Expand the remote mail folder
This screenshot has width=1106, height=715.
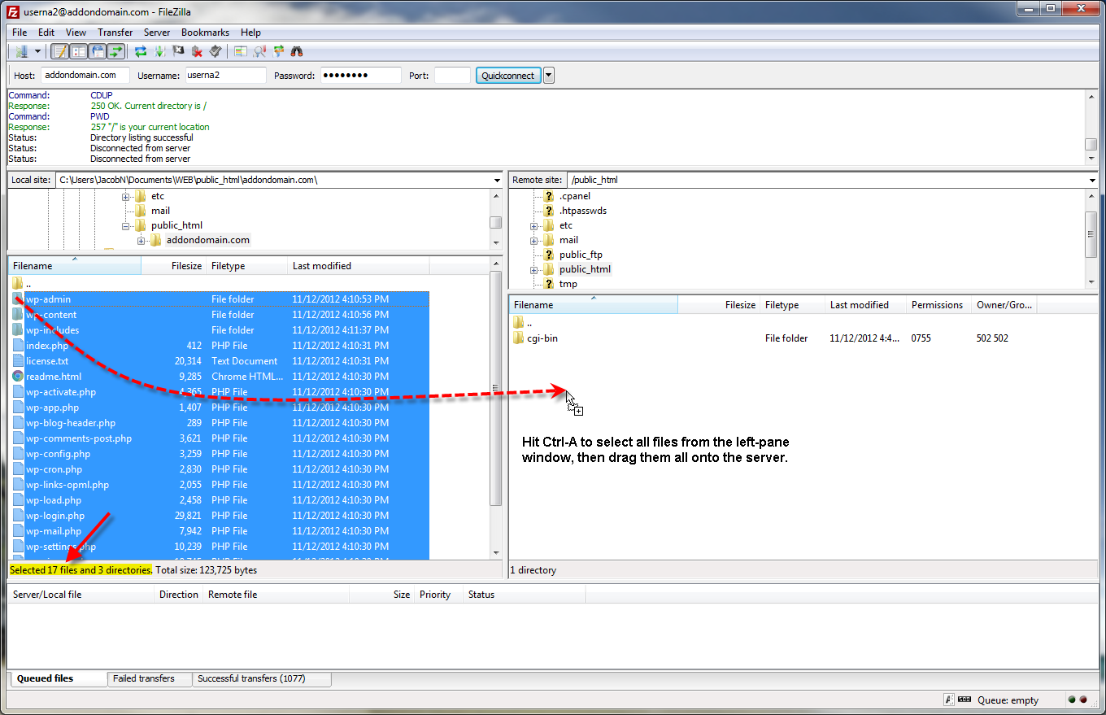coord(533,240)
